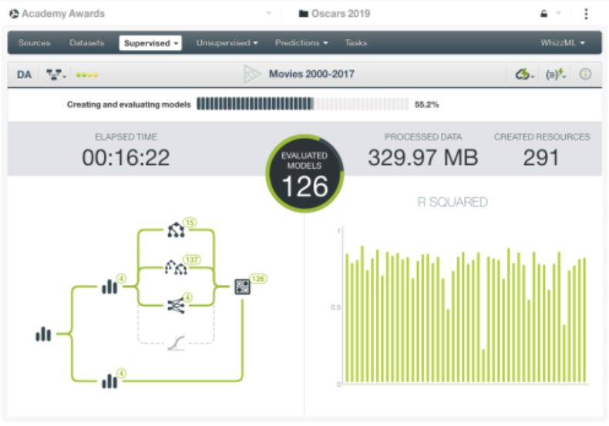
Task: Open the scriptify (=) lightning menu icon
Action: click(555, 74)
